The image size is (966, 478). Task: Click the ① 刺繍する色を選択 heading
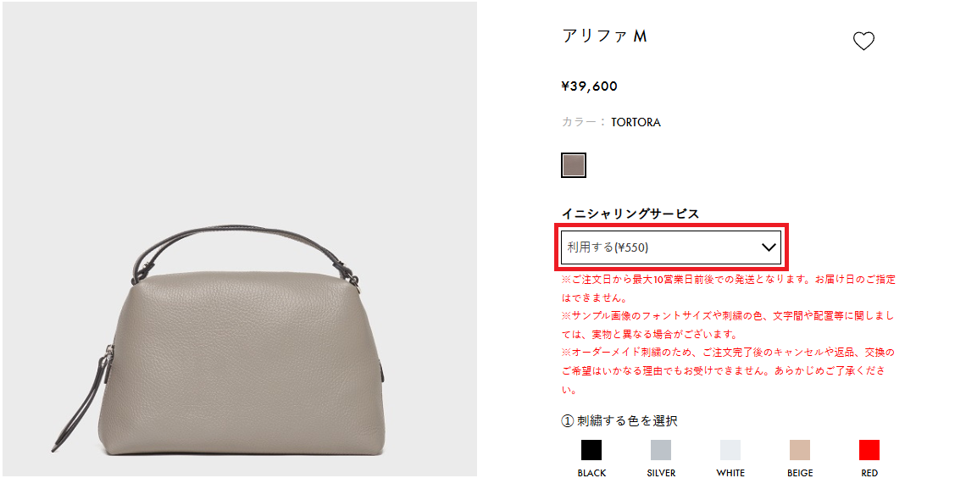619,421
